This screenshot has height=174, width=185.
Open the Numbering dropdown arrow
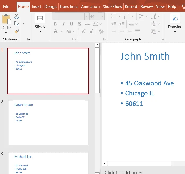(x=133, y=16)
